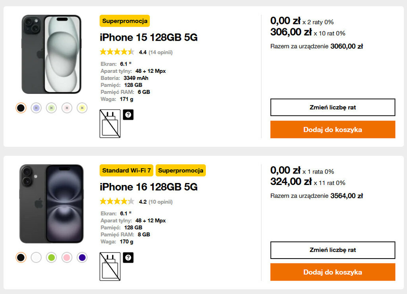This screenshot has width=407, height=294.
Task: Open the iPhone 15 128GB 5G product title
Action: 149,37
